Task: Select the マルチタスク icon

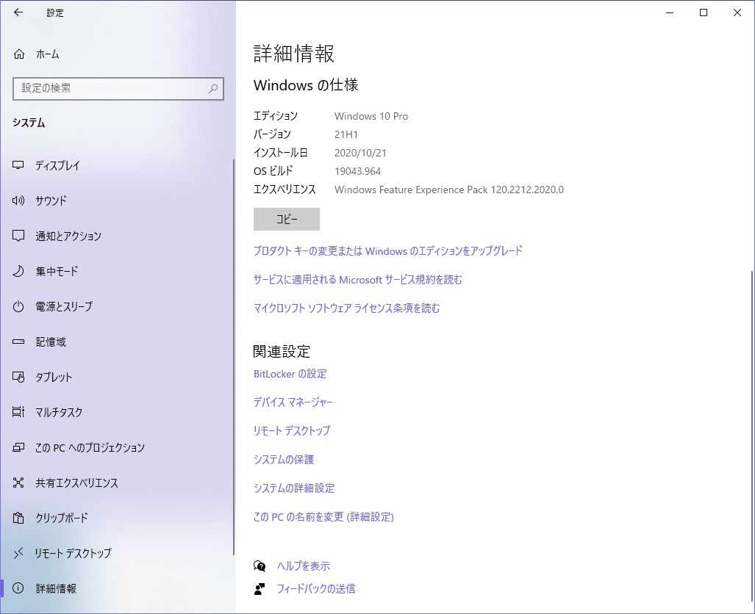Action: pyautogui.click(x=18, y=412)
